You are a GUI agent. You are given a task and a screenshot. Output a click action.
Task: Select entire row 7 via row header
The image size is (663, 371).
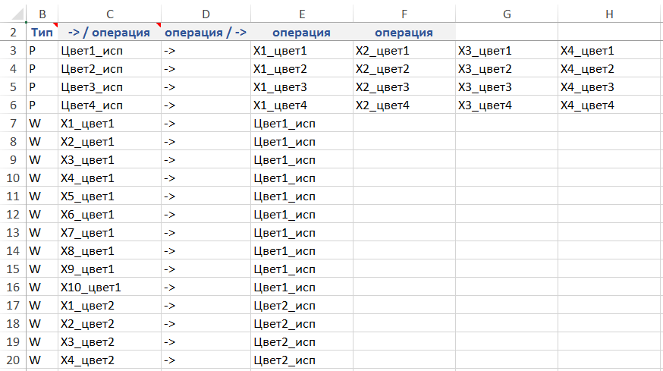(x=13, y=123)
